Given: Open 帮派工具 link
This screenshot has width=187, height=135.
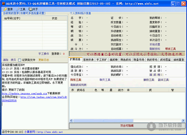Looking at the screenshot, I should tap(170, 49).
